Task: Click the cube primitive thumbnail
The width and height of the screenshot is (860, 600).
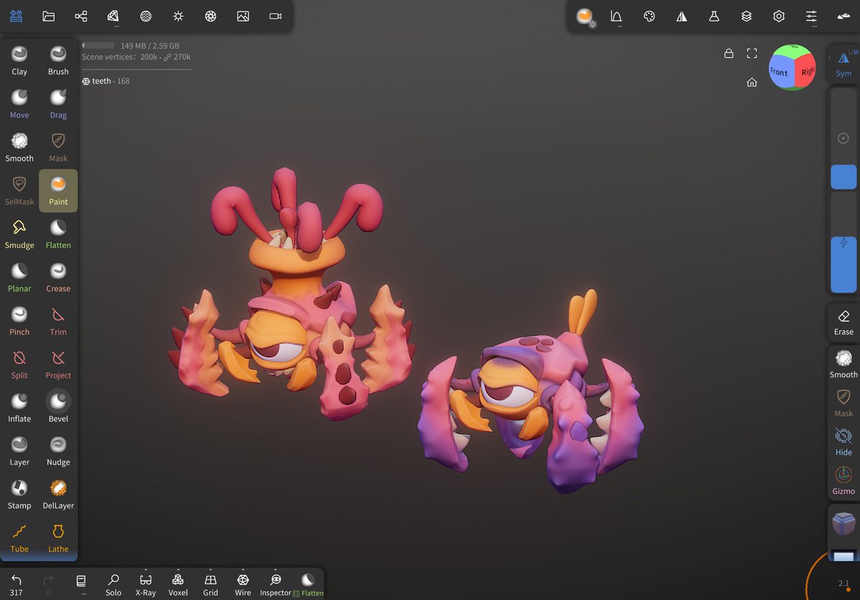Action: point(844,523)
